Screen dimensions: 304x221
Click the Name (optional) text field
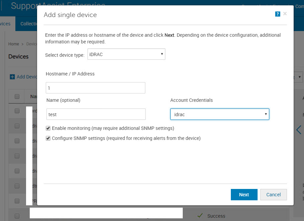point(96,114)
